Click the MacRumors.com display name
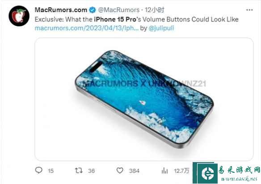Viewport: 261px width, 184px height. (61, 10)
